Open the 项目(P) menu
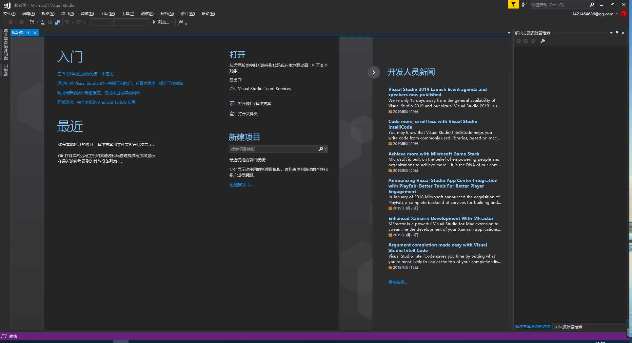 [68, 14]
